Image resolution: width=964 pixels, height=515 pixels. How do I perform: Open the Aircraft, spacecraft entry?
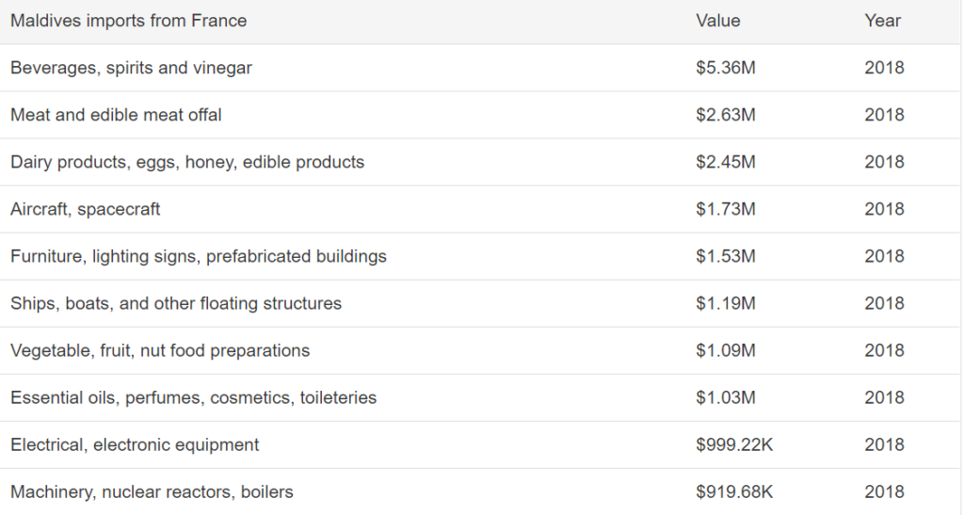tap(85, 210)
